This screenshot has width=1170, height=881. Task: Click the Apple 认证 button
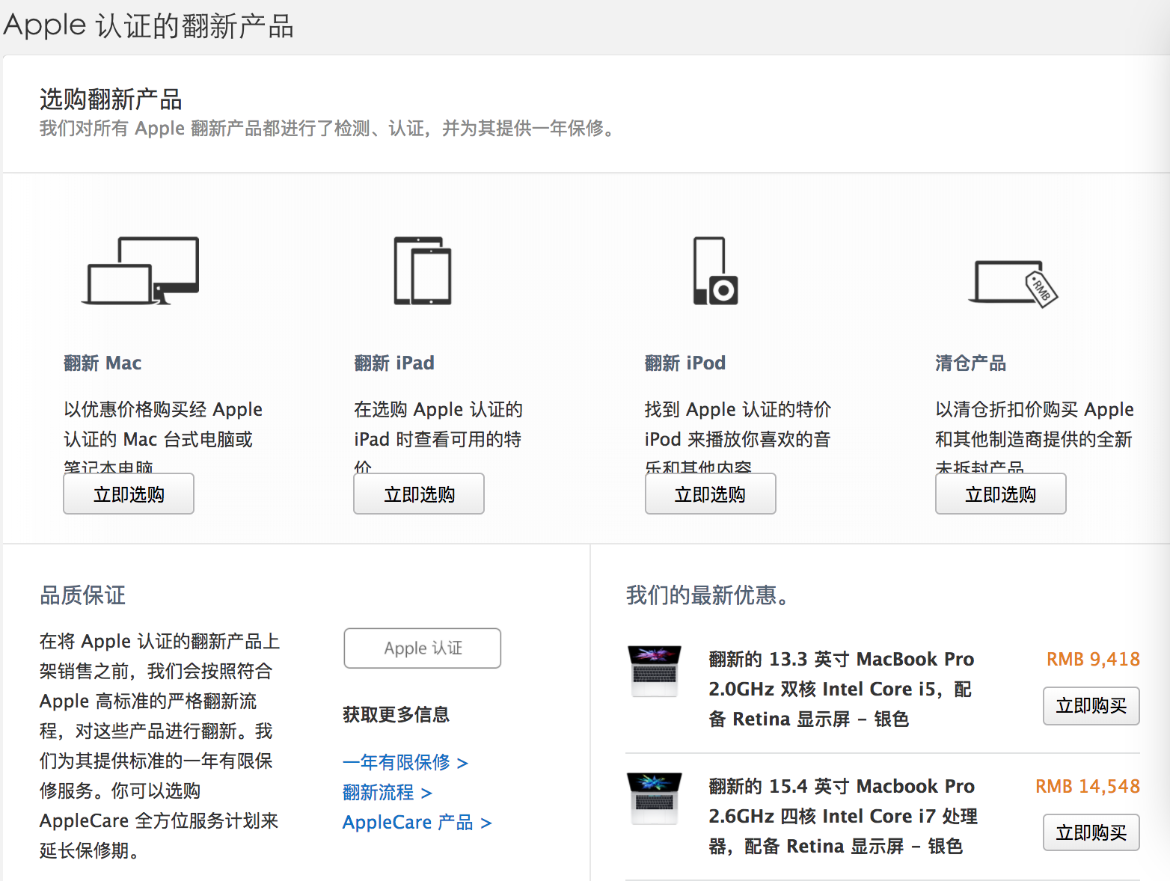tap(423, 648)
